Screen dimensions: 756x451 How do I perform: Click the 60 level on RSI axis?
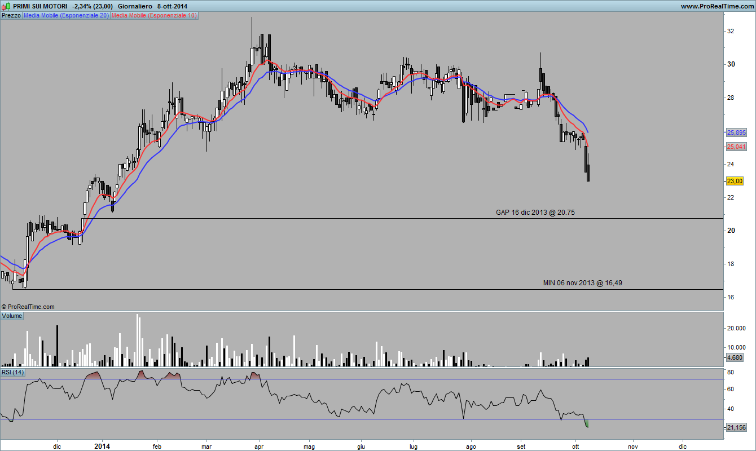tap(730, 389)
